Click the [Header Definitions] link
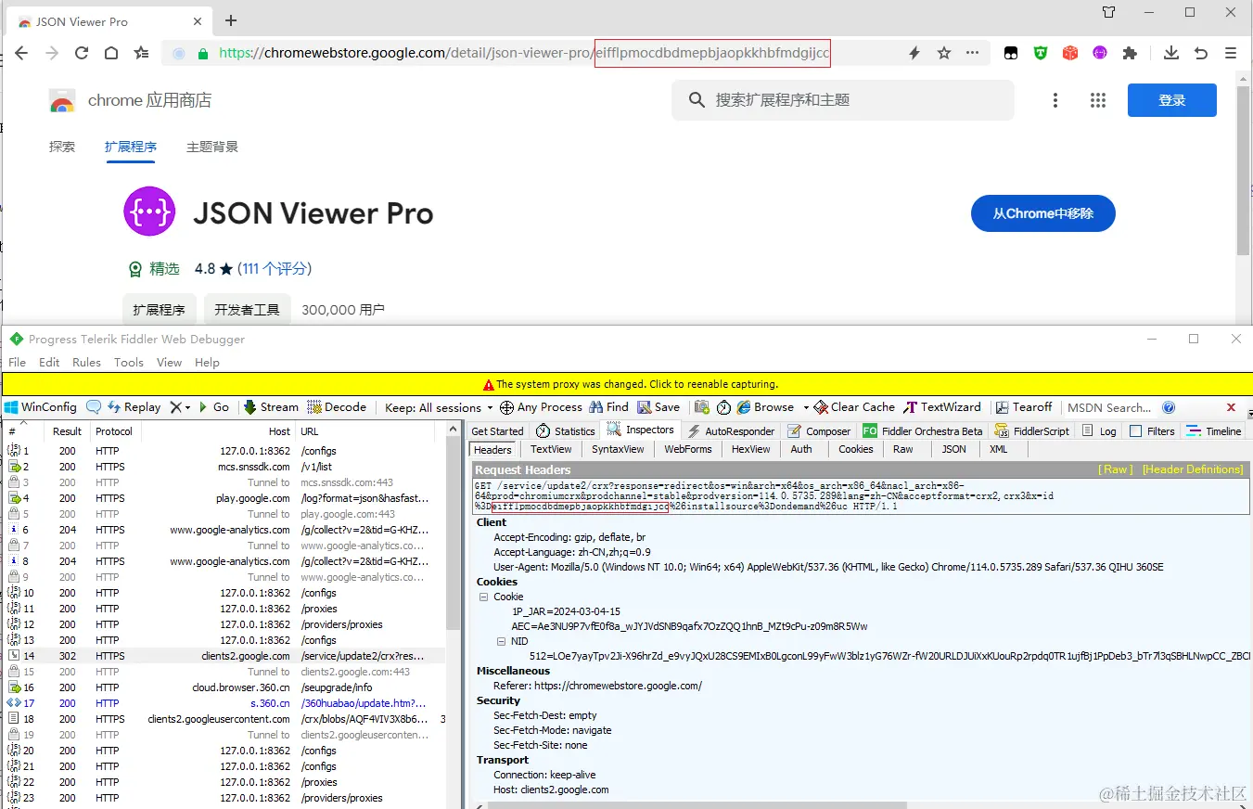This screenshot has height=809, width=1253. pos(1193,469)
